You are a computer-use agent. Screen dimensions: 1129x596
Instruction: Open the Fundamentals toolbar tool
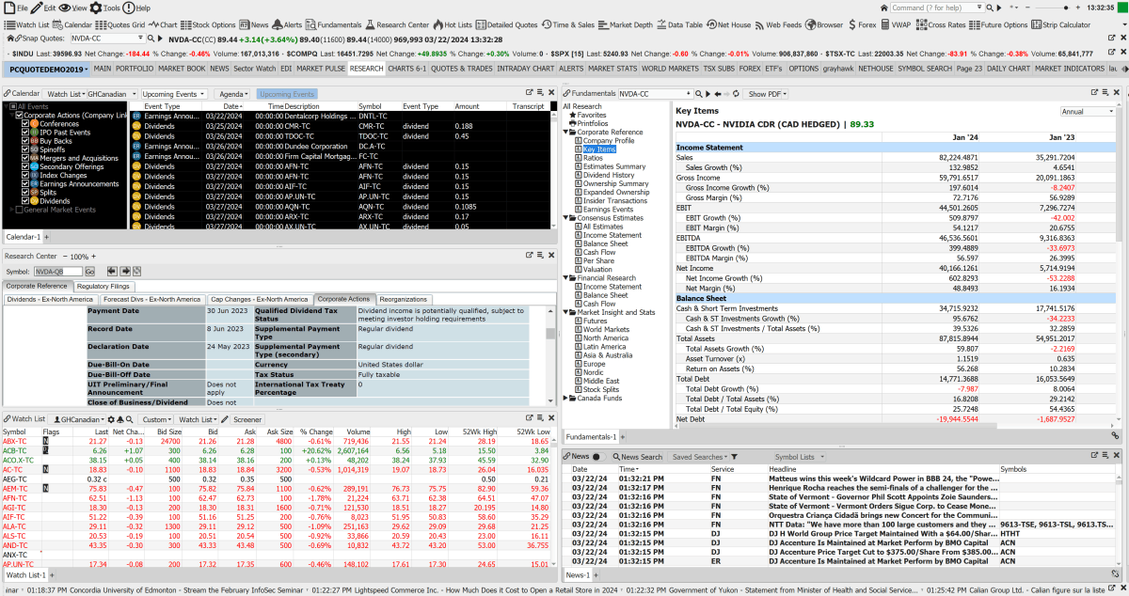(334, 24)
